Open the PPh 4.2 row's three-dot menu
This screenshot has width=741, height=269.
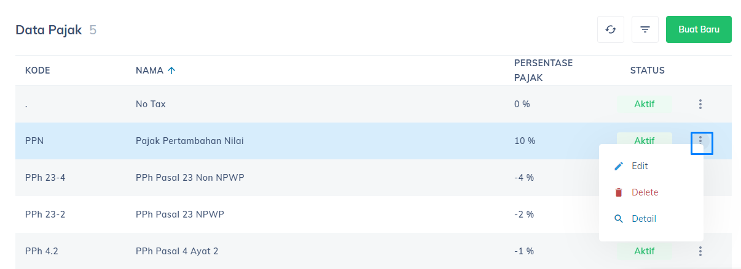[700, 251]
